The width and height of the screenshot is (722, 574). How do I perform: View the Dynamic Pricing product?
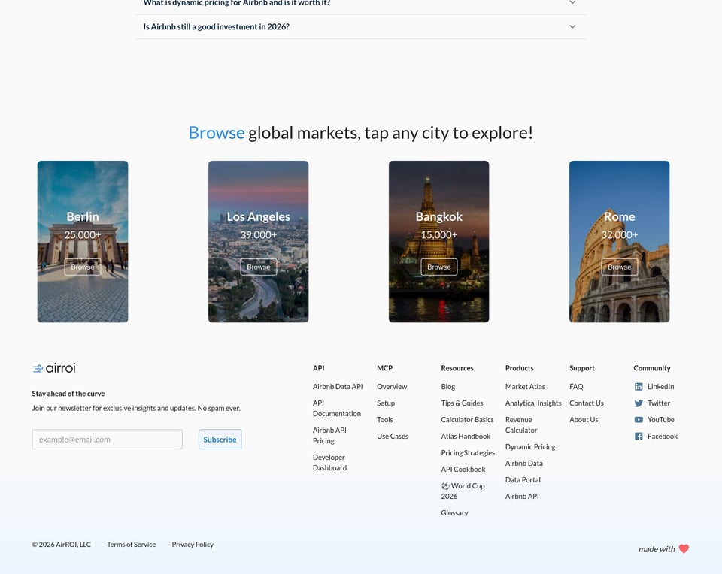(530, 447)
